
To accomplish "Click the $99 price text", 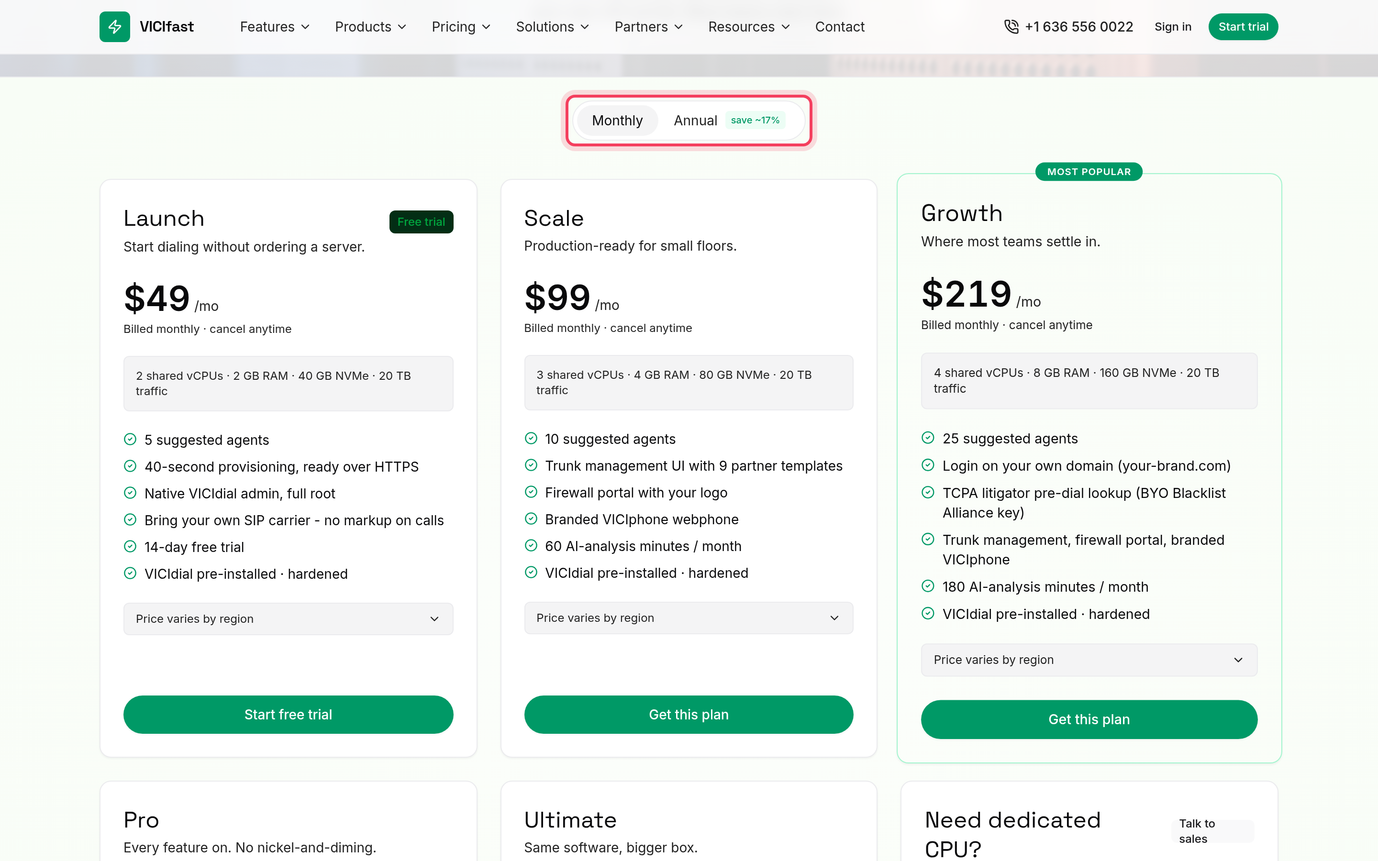I will 557,297.
